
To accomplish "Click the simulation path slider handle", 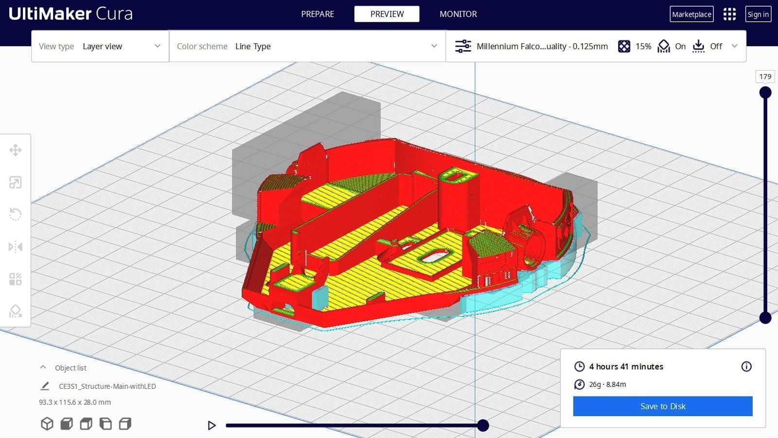I will pyautogui.click(x=483, y=425).
